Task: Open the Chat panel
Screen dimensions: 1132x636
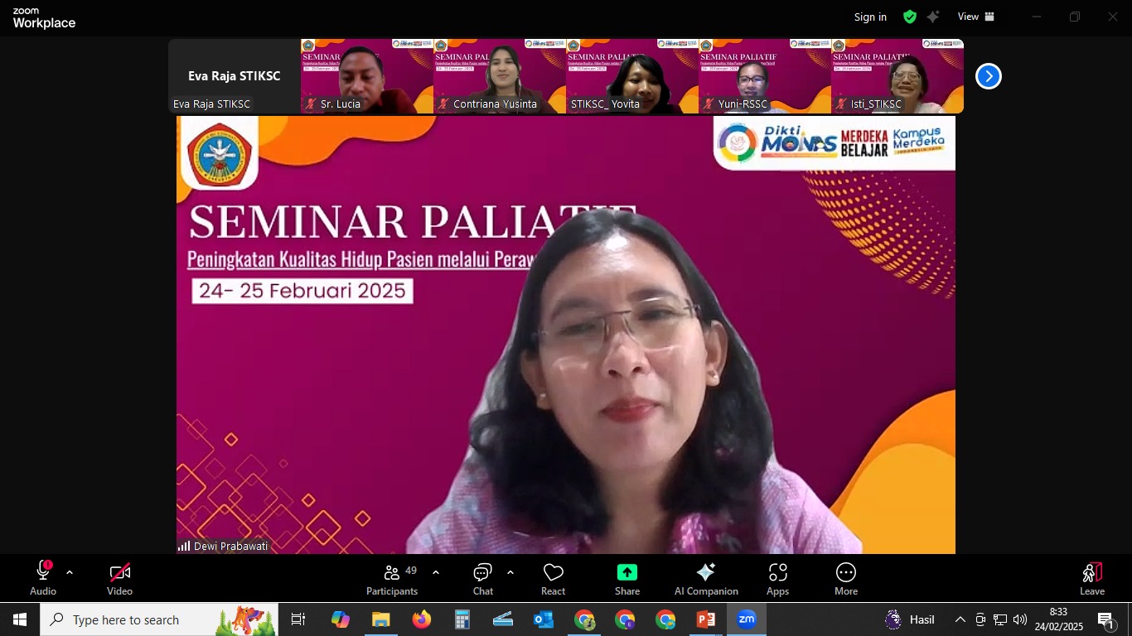Action: (482, 579)
